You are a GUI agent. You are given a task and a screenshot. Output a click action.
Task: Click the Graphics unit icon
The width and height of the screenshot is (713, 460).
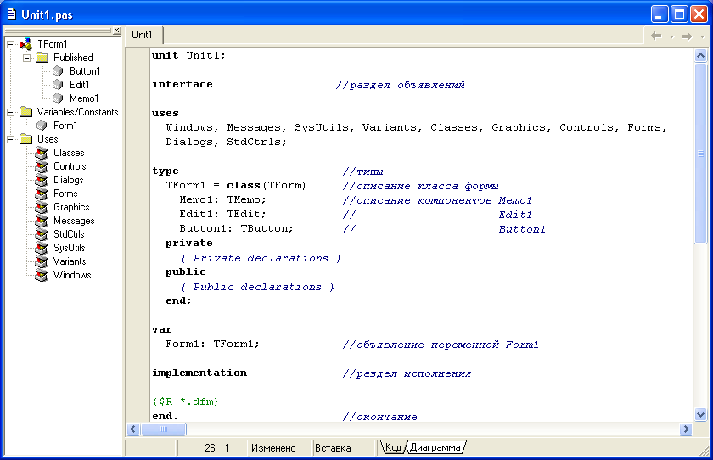tap(41, 207)
